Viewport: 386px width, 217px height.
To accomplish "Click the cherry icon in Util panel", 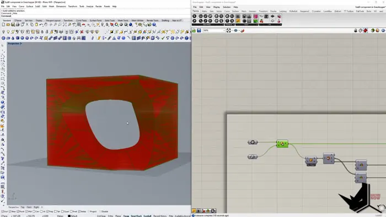I will point(261,21).
